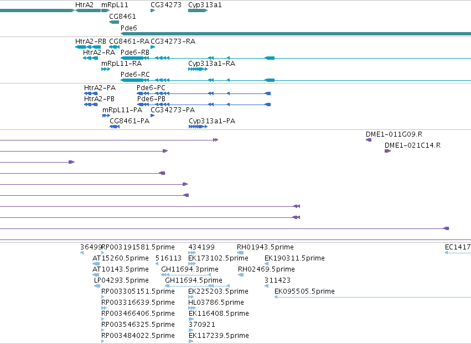Image resolution: width=471 pixels, height=344 pixels.
Task: Click the Cyp313a1-RA transcript label
Action: 212,64
